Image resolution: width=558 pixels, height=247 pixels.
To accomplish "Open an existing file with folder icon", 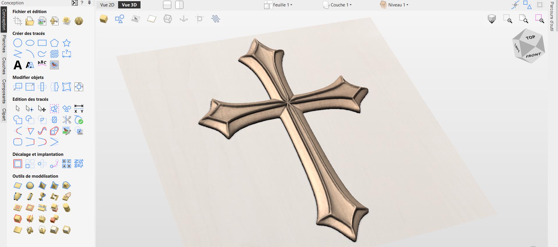I will (30, 21).
